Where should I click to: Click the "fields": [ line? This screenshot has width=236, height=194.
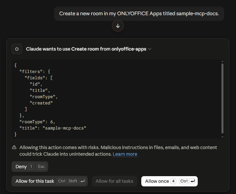coord(39,78)
